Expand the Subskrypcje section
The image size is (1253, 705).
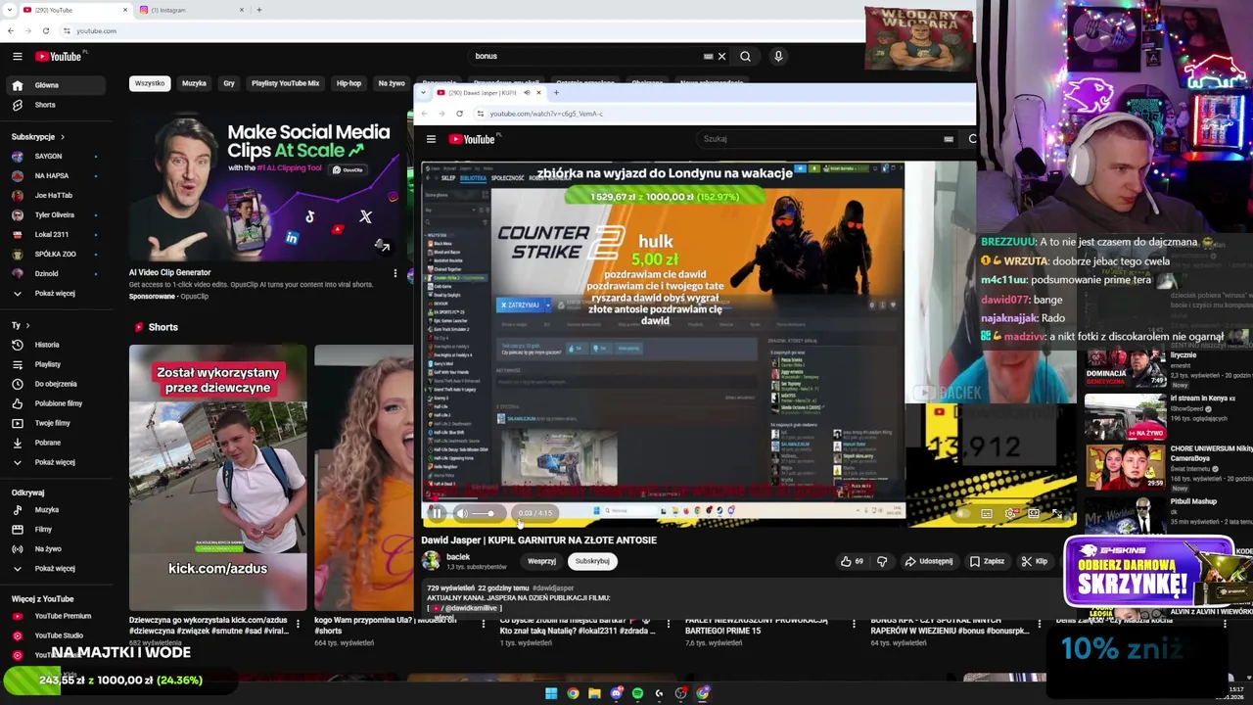pyautogui.click(x=37, y=137)
